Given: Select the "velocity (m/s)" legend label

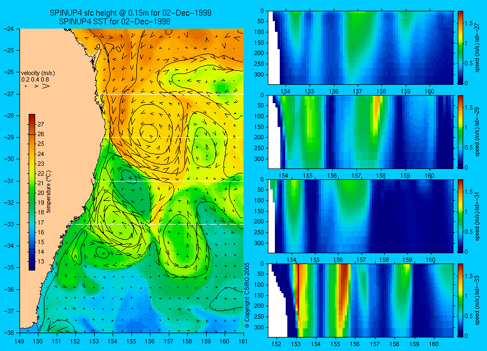Looking at the screenshot, I should (x=38, y=73).
